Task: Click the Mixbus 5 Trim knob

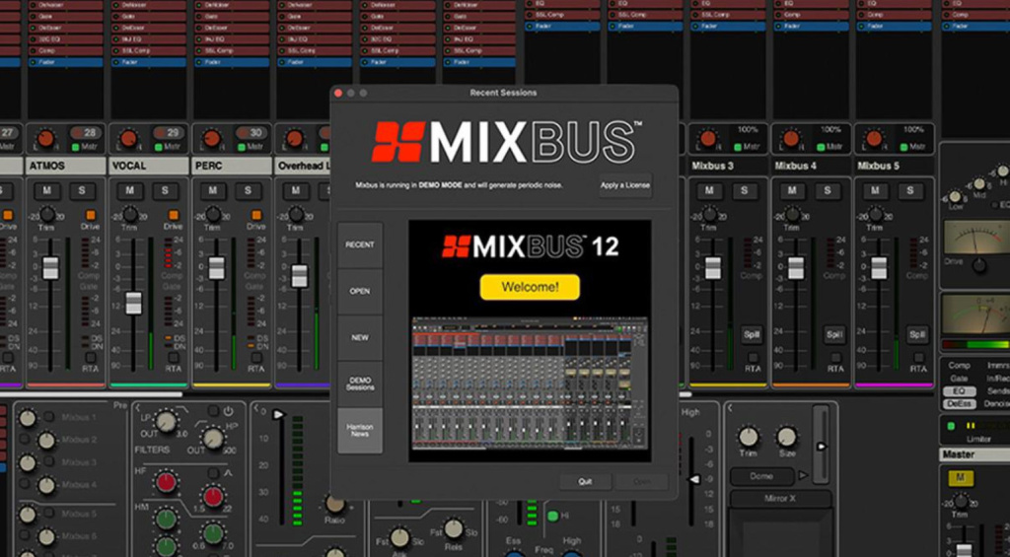Action: click(876, 215)
